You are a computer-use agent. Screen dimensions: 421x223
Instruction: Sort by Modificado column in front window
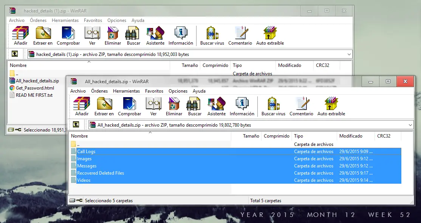(x=351, y=136)
